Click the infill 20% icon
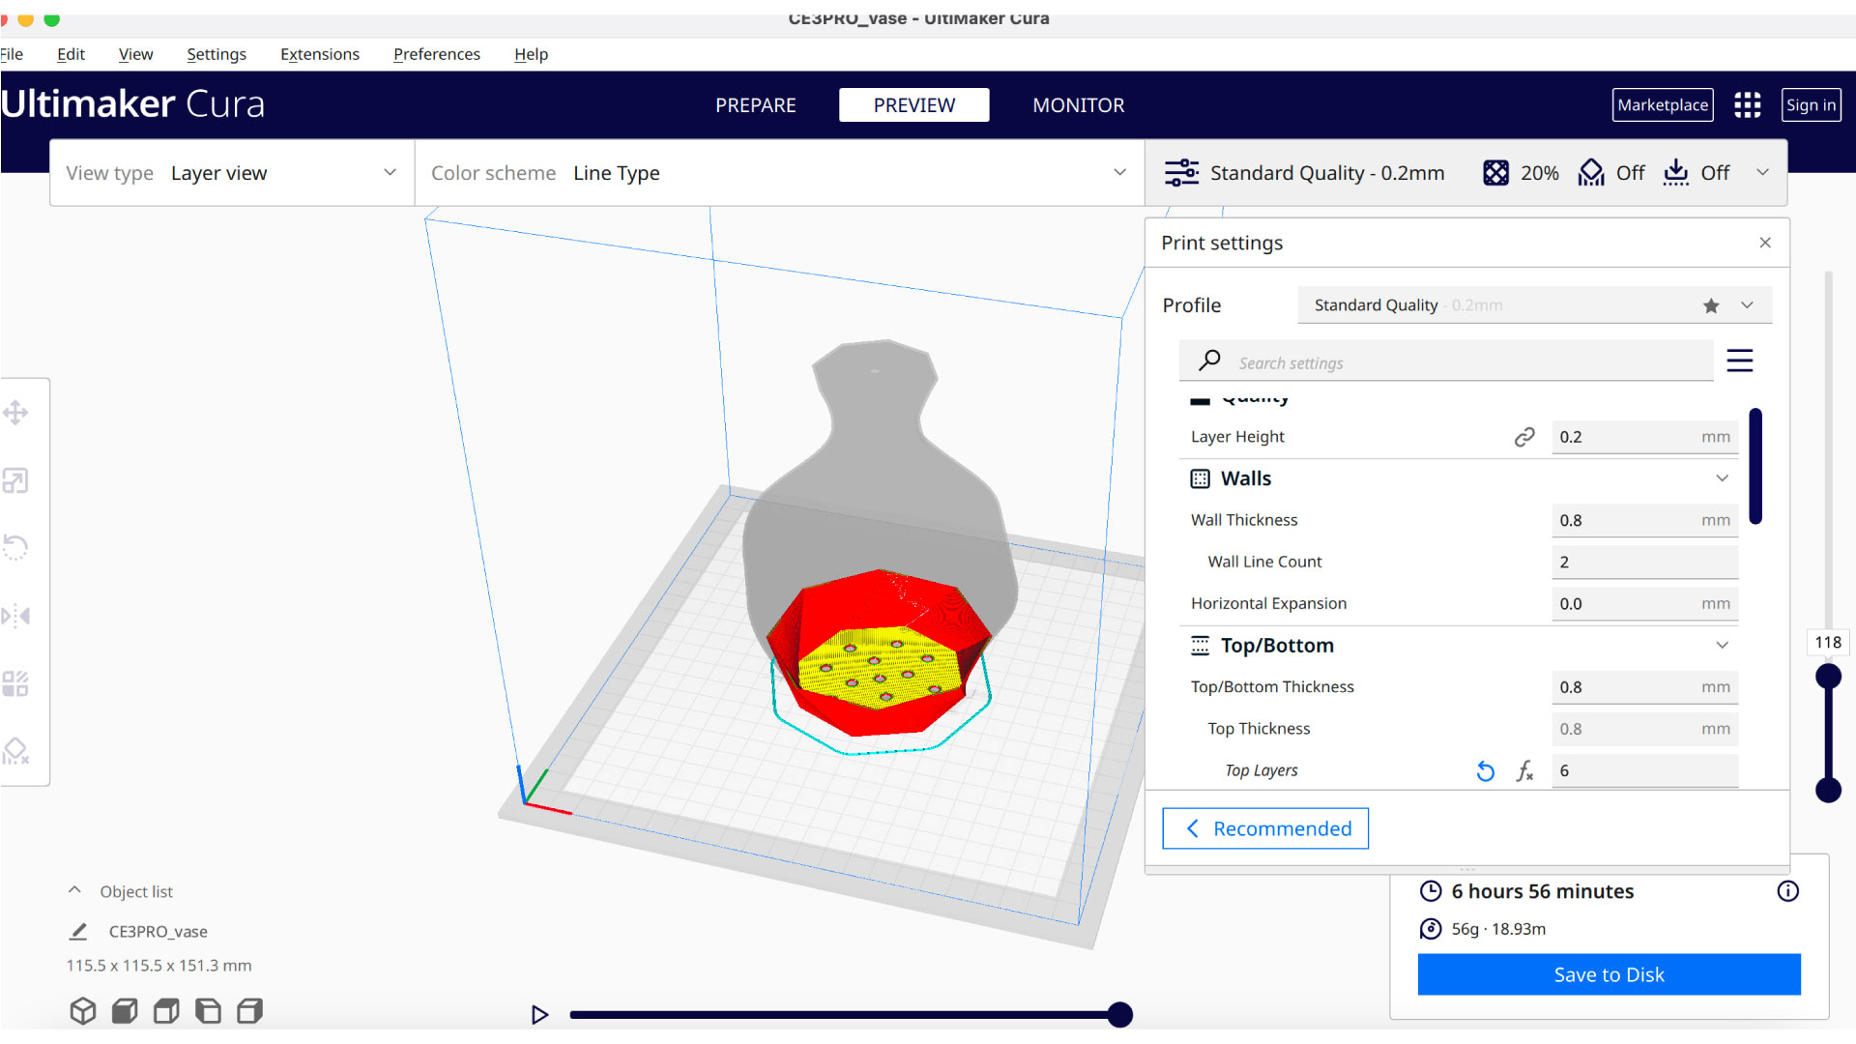 pos(1495,173)
